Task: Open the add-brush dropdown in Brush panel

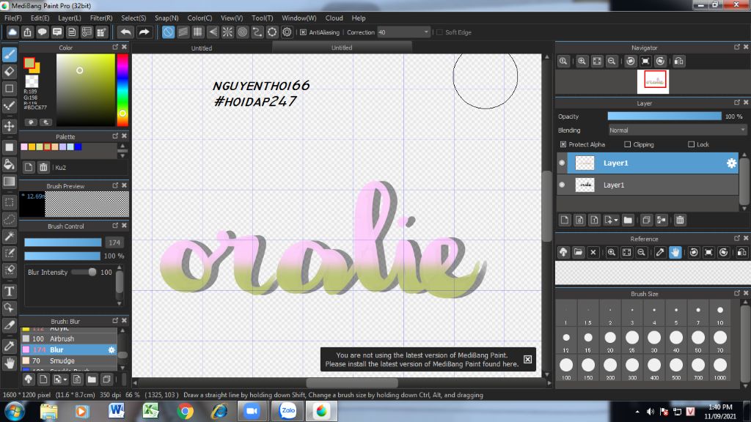Action: 65,380
